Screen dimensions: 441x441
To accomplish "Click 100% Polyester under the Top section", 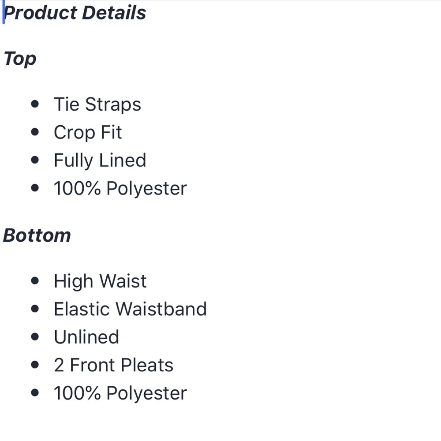I will (x=120, y=189).
